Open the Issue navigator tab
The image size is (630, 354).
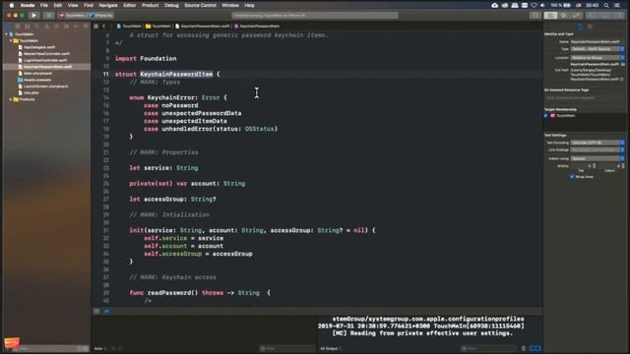(x=46, y=27)
